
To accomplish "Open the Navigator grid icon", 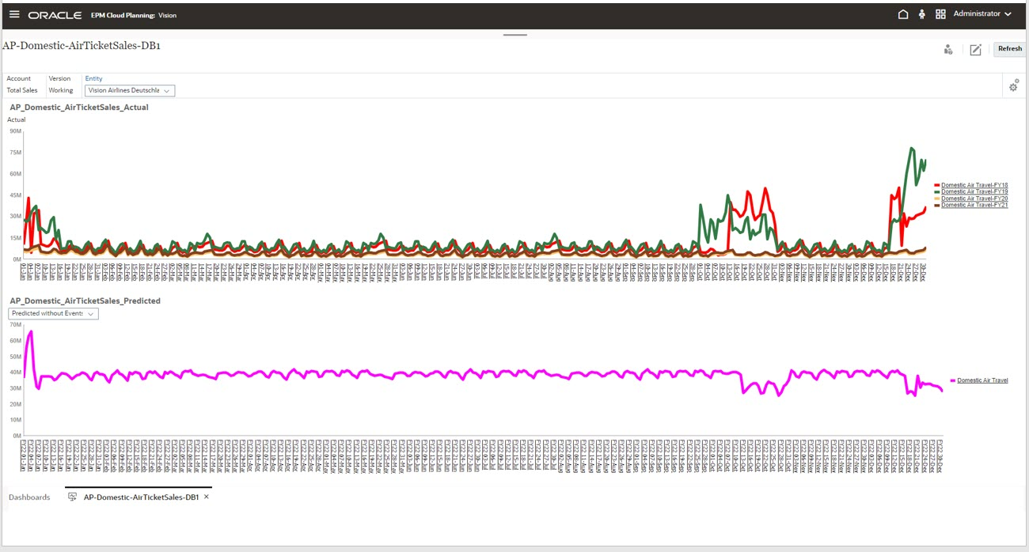I will 940,13.
